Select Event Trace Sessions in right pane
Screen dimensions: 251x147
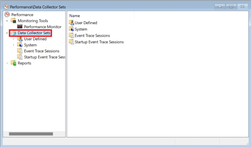pyautogui.click(x=92, y=36)
